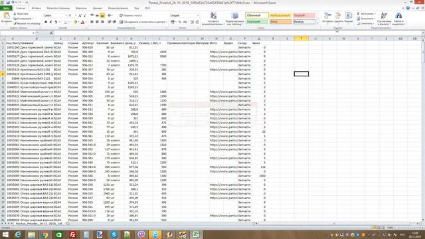
Task: Align cell content to middle
Action: (x=97, y=15)
